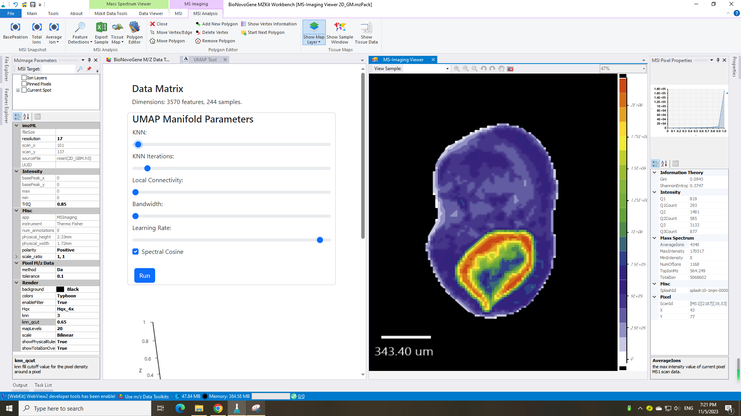The width and height of the screenshot is (741, 416).
Task: Open the View Sample dropdown
Action: (x=447, y=69)
